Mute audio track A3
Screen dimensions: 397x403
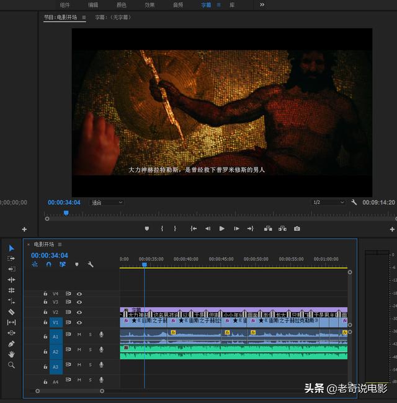coord(79,365)
